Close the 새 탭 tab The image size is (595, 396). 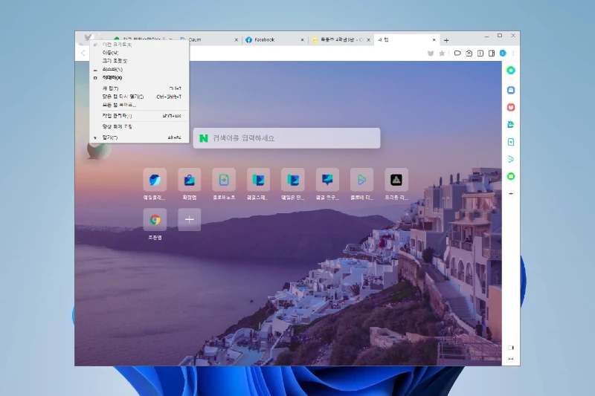tap(434, 40)
